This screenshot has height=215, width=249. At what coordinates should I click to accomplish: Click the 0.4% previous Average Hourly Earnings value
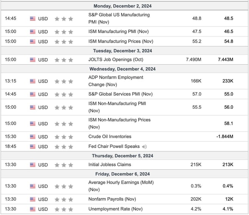pyautogui.click(x=228, y=186)
